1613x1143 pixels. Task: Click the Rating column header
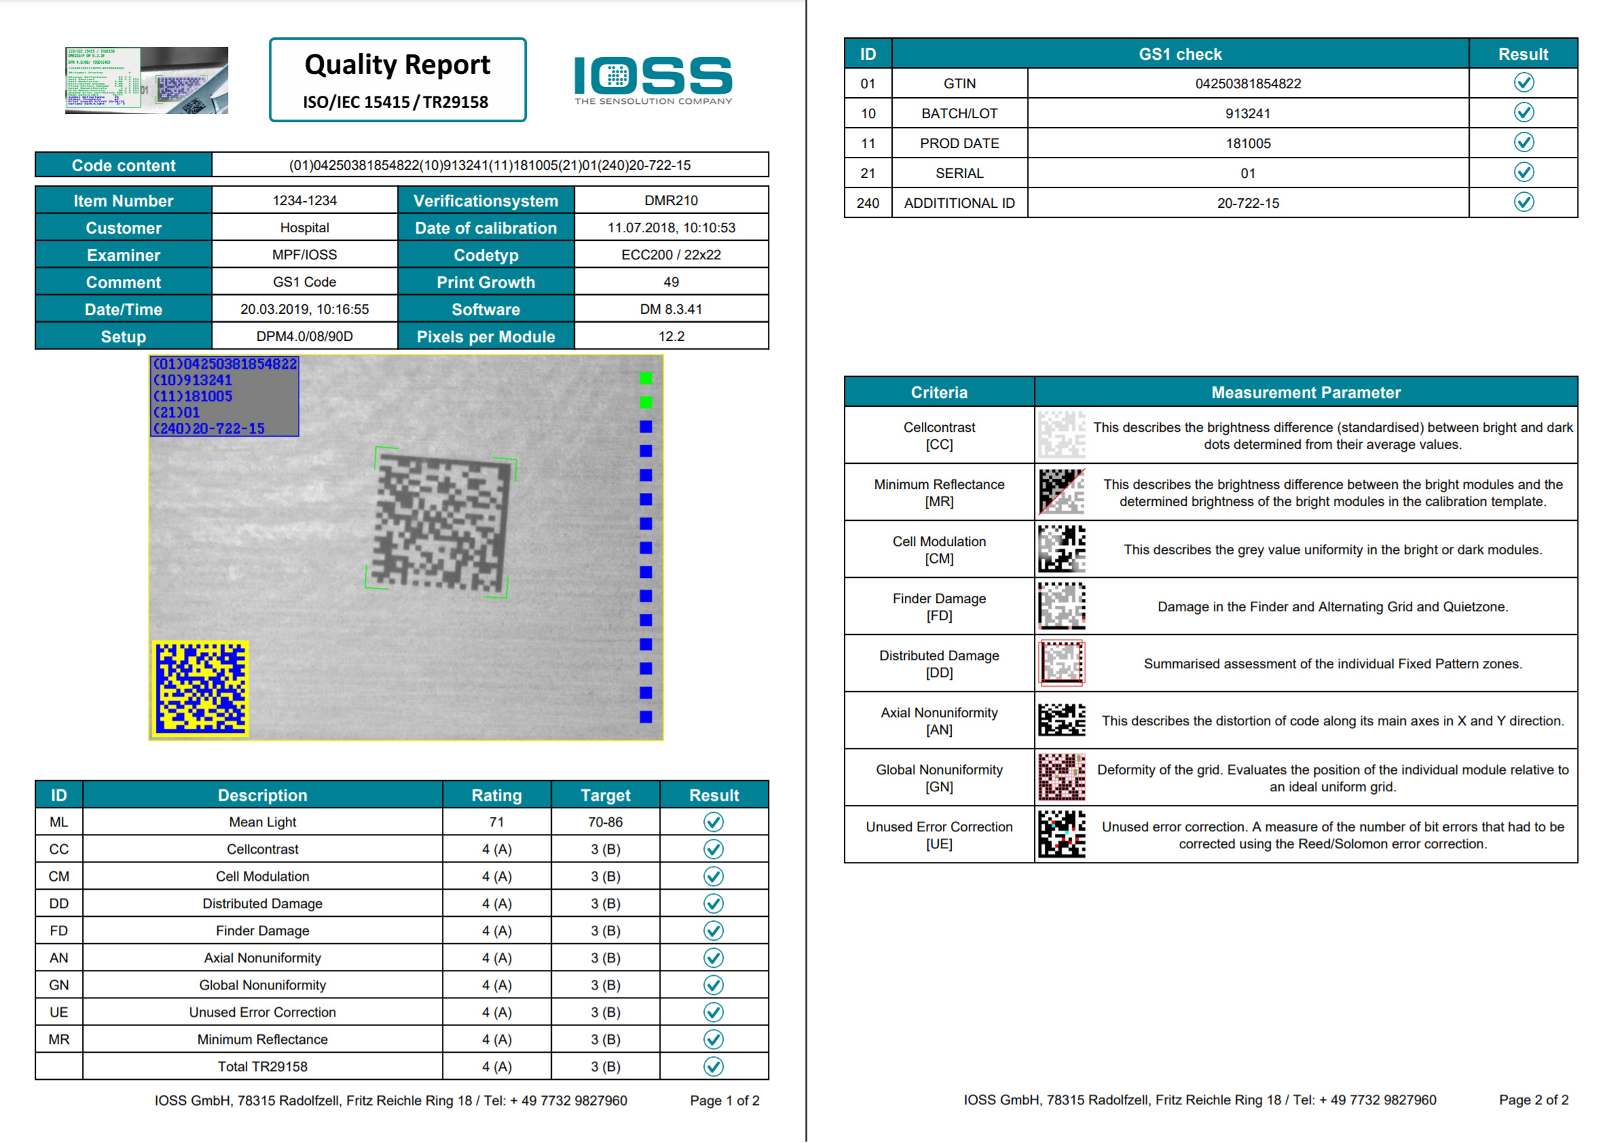point(498,796)
